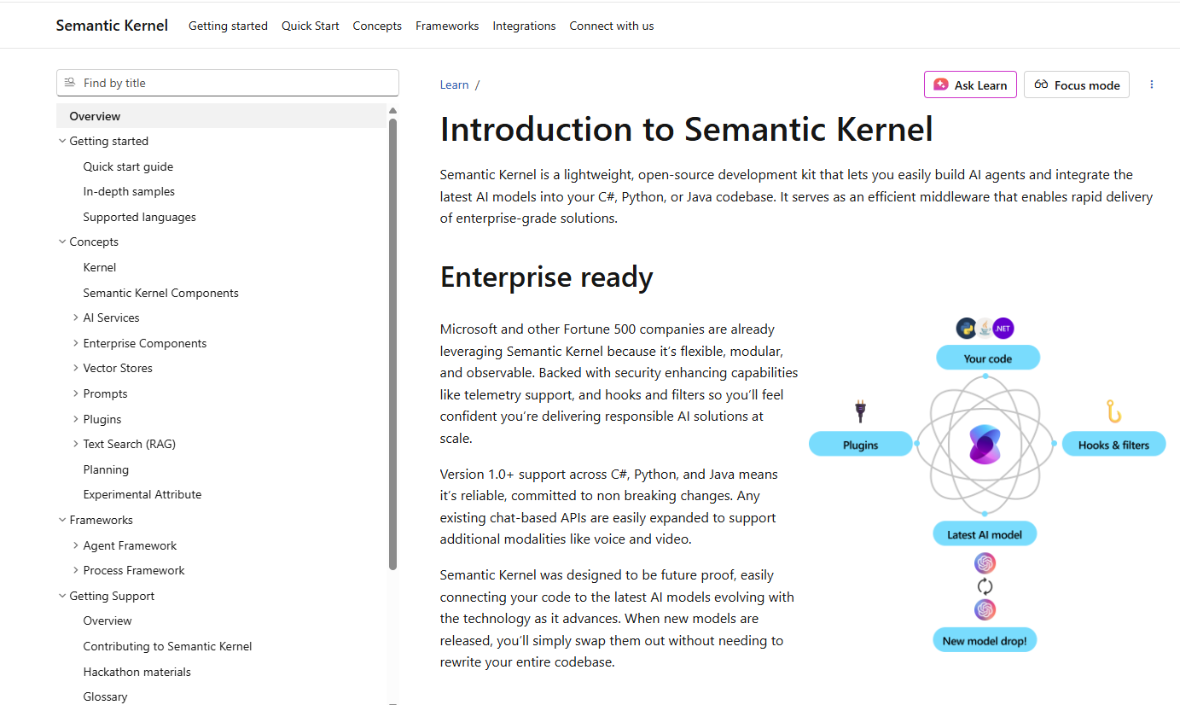The width and height of the screenshot is (1180, 705).
Task: Select the top OpenAI logo below Latest AI model
Action: tap(985, 562)
